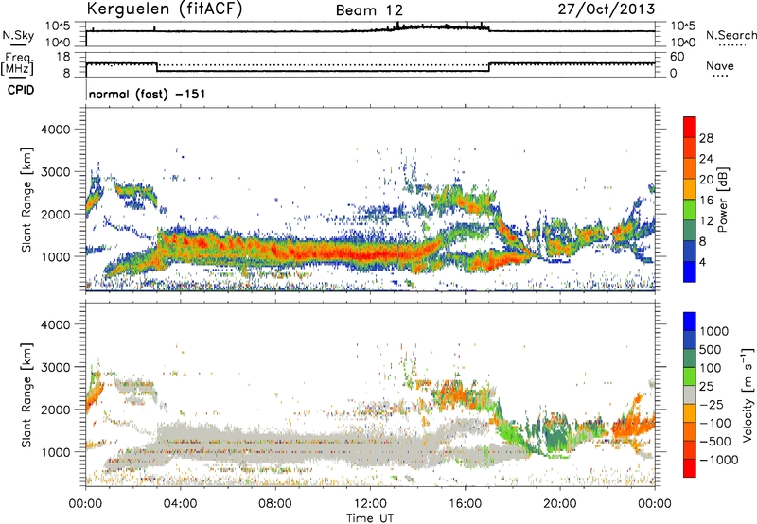
Task: Click the "2000" tick on the velocity panel
Action: [55, 410]
